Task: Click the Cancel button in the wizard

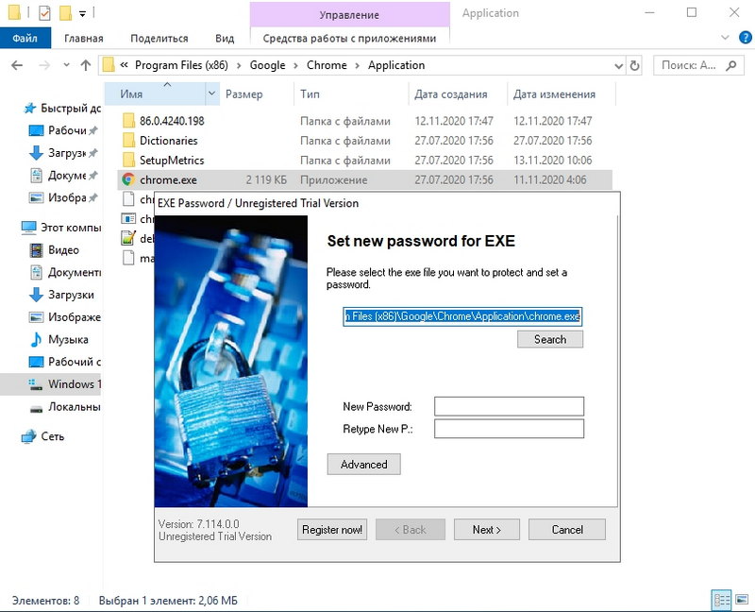Action: point(567,530)
